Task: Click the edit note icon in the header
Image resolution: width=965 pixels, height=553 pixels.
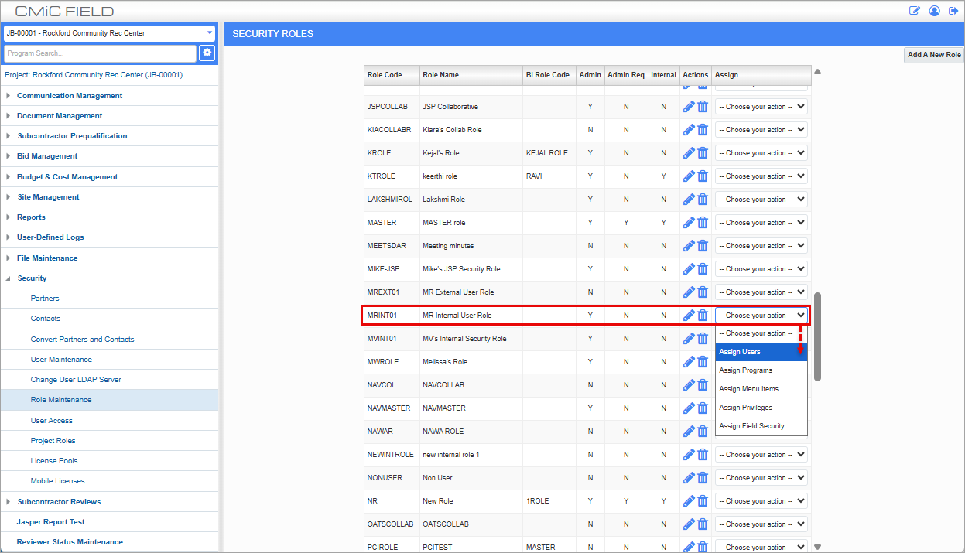Action: tap(915, 11)
